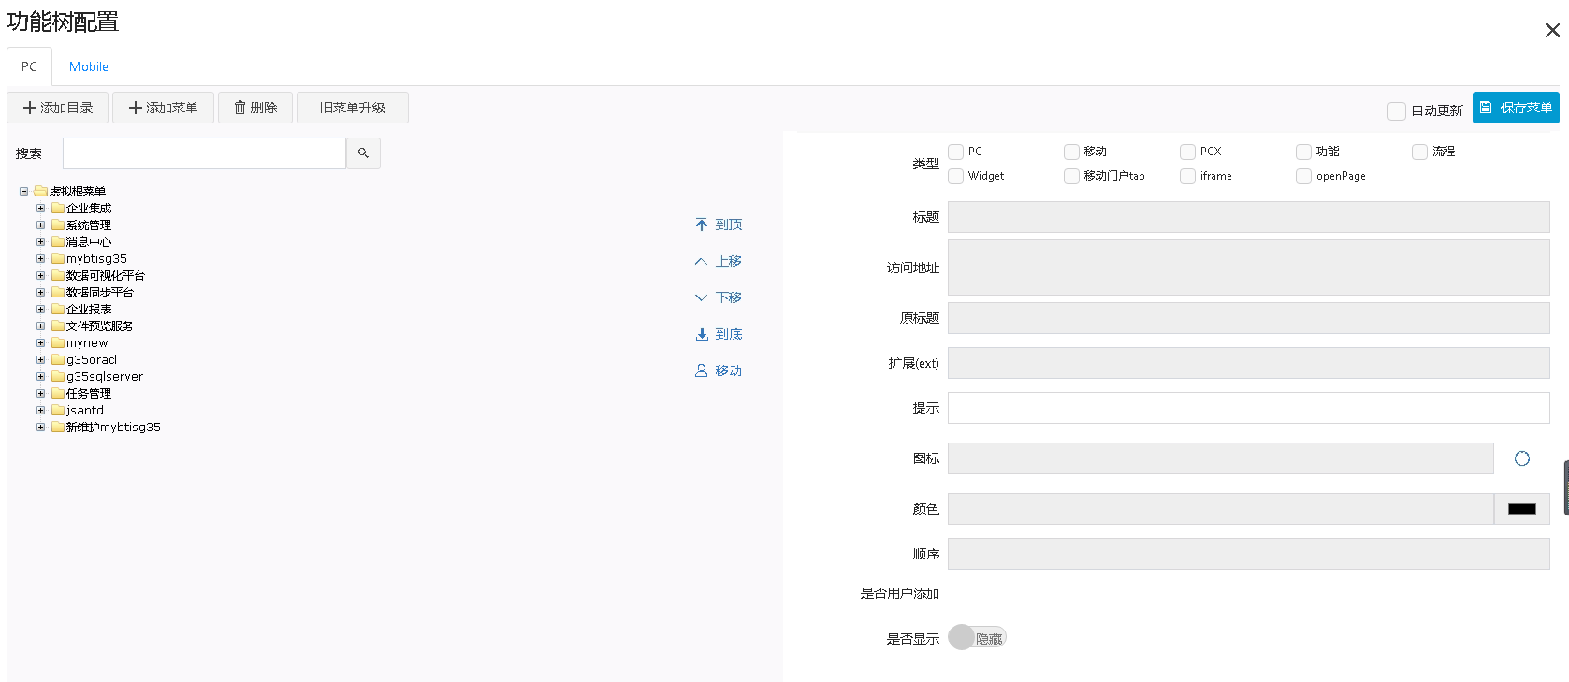Click the move-to-bottom icon
The height and width of the screenshot is (682, 1569).
(x=702, y=334)
